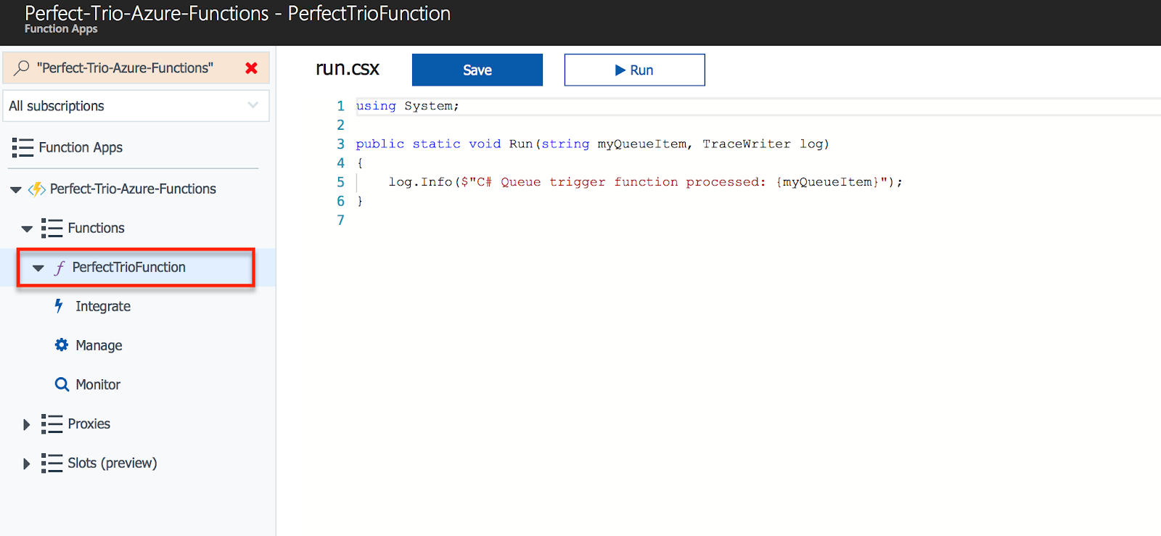The width and height of the screenshot is (1161, 536).
Task: Click the 'TraceWriter' type on line 3
Action: (x=746, y=144)
